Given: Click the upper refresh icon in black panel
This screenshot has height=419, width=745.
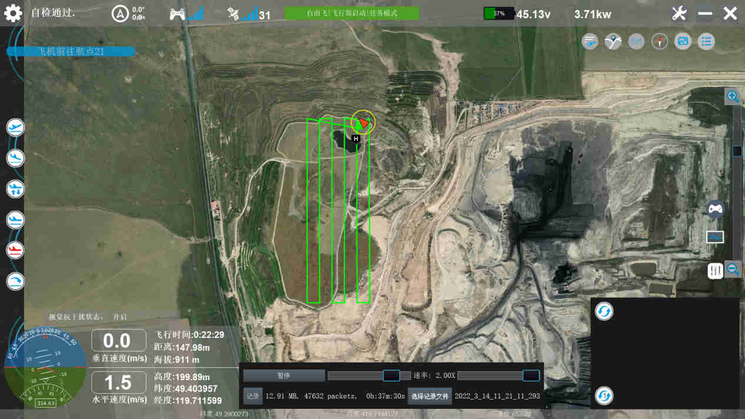Looking at the screenshot, I should tap(604, 311).
